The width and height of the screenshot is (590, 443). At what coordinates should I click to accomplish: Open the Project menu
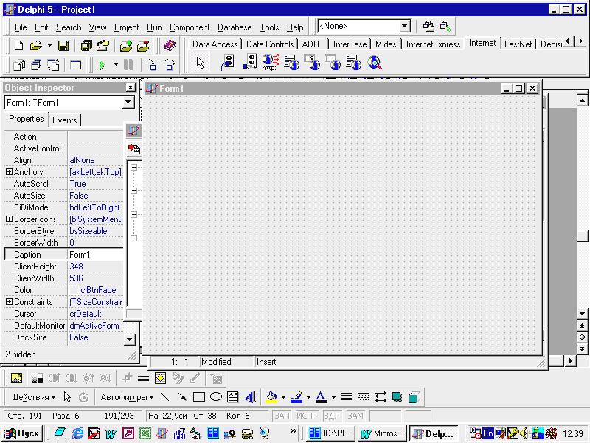(x=126, y=27)
